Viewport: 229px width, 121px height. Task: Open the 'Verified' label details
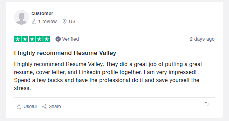71,39
